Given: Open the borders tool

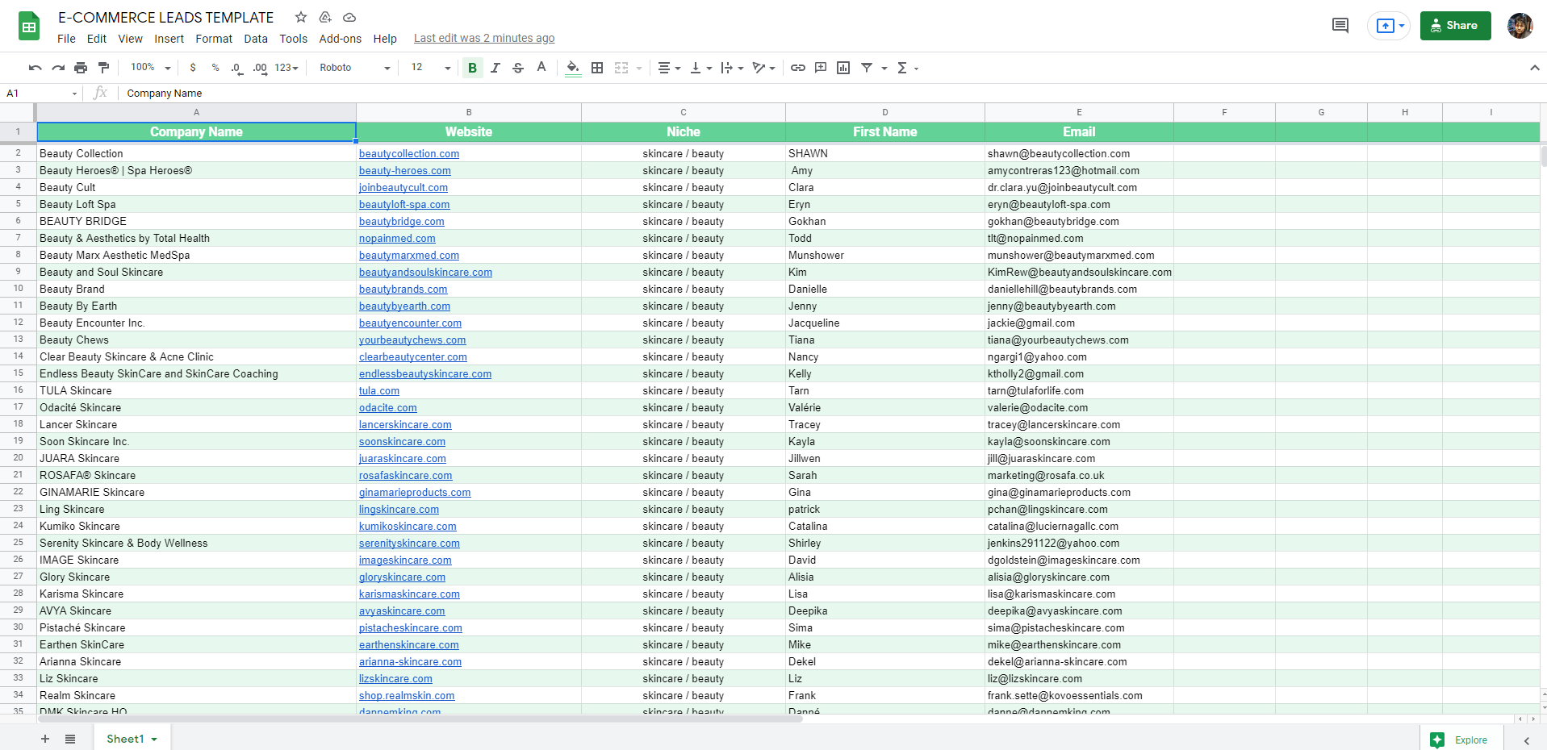Looking at the screenshot, I should click(597, 68).
